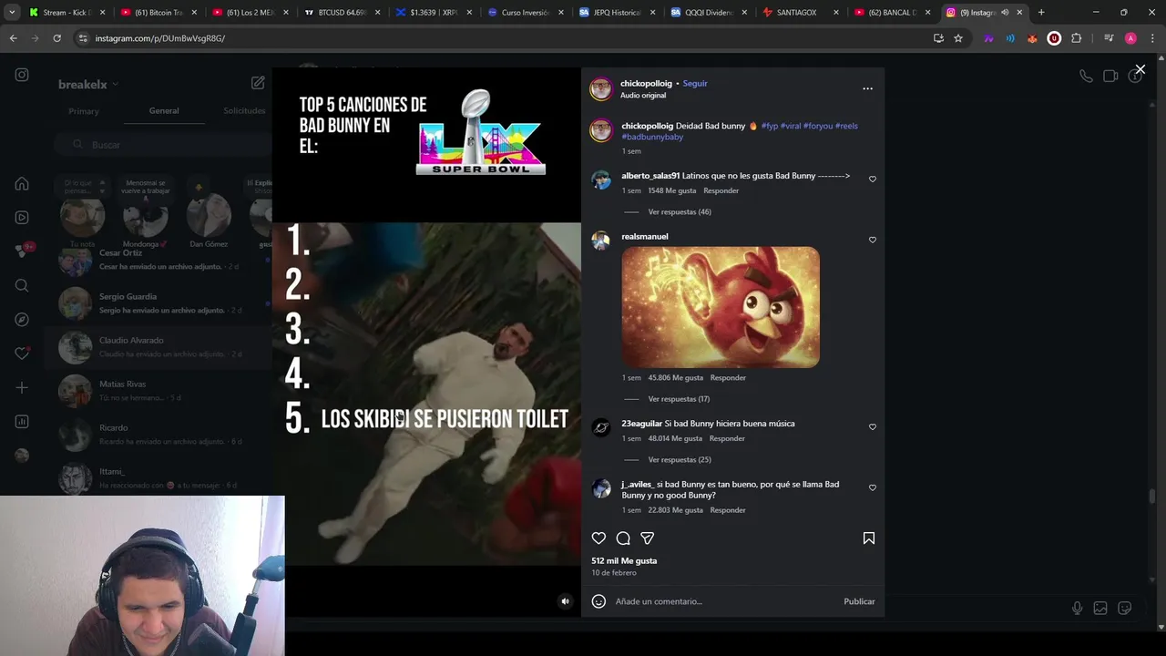
Task: Bookmark the page with the star icon
Action: [x=958, y=38]
